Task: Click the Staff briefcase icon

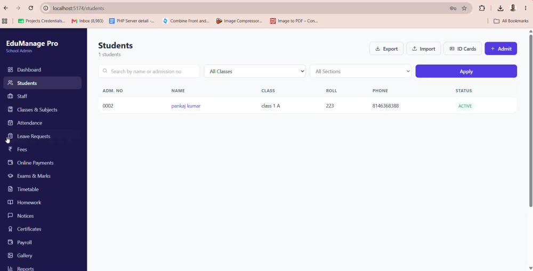Action: [x=10, y=96]
